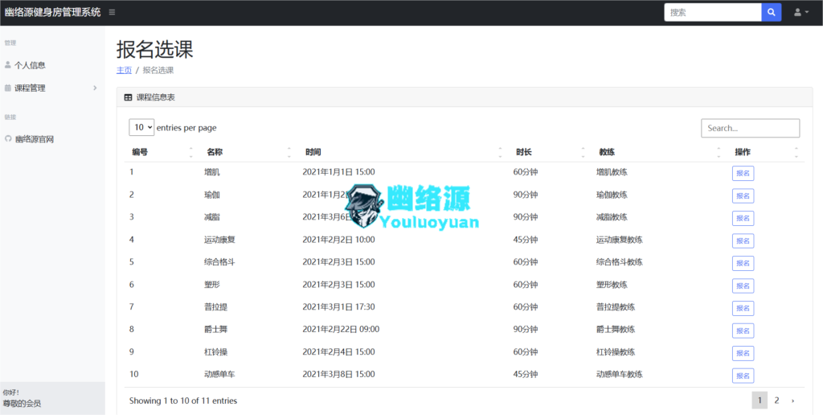Click the 45分钟 duration in 运动康复 row

tap(526, 240)
